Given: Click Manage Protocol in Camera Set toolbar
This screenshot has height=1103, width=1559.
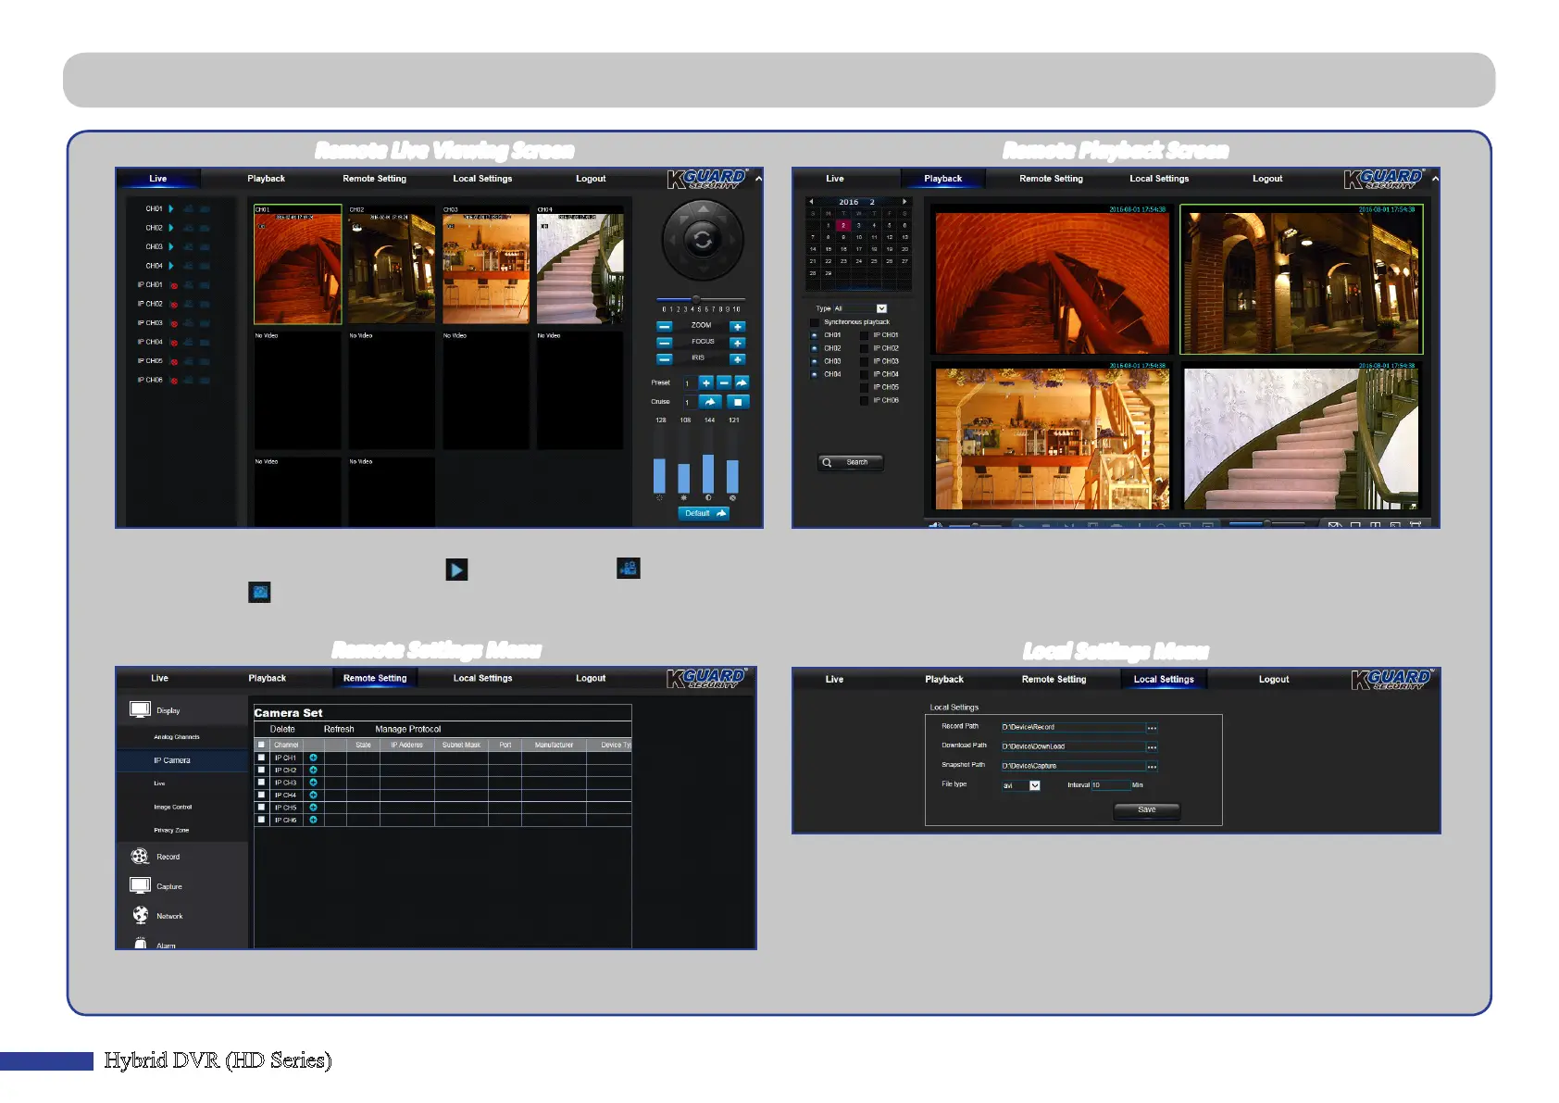Looking at the screenshot, I should pyautogui.click(x=407, y=729).
